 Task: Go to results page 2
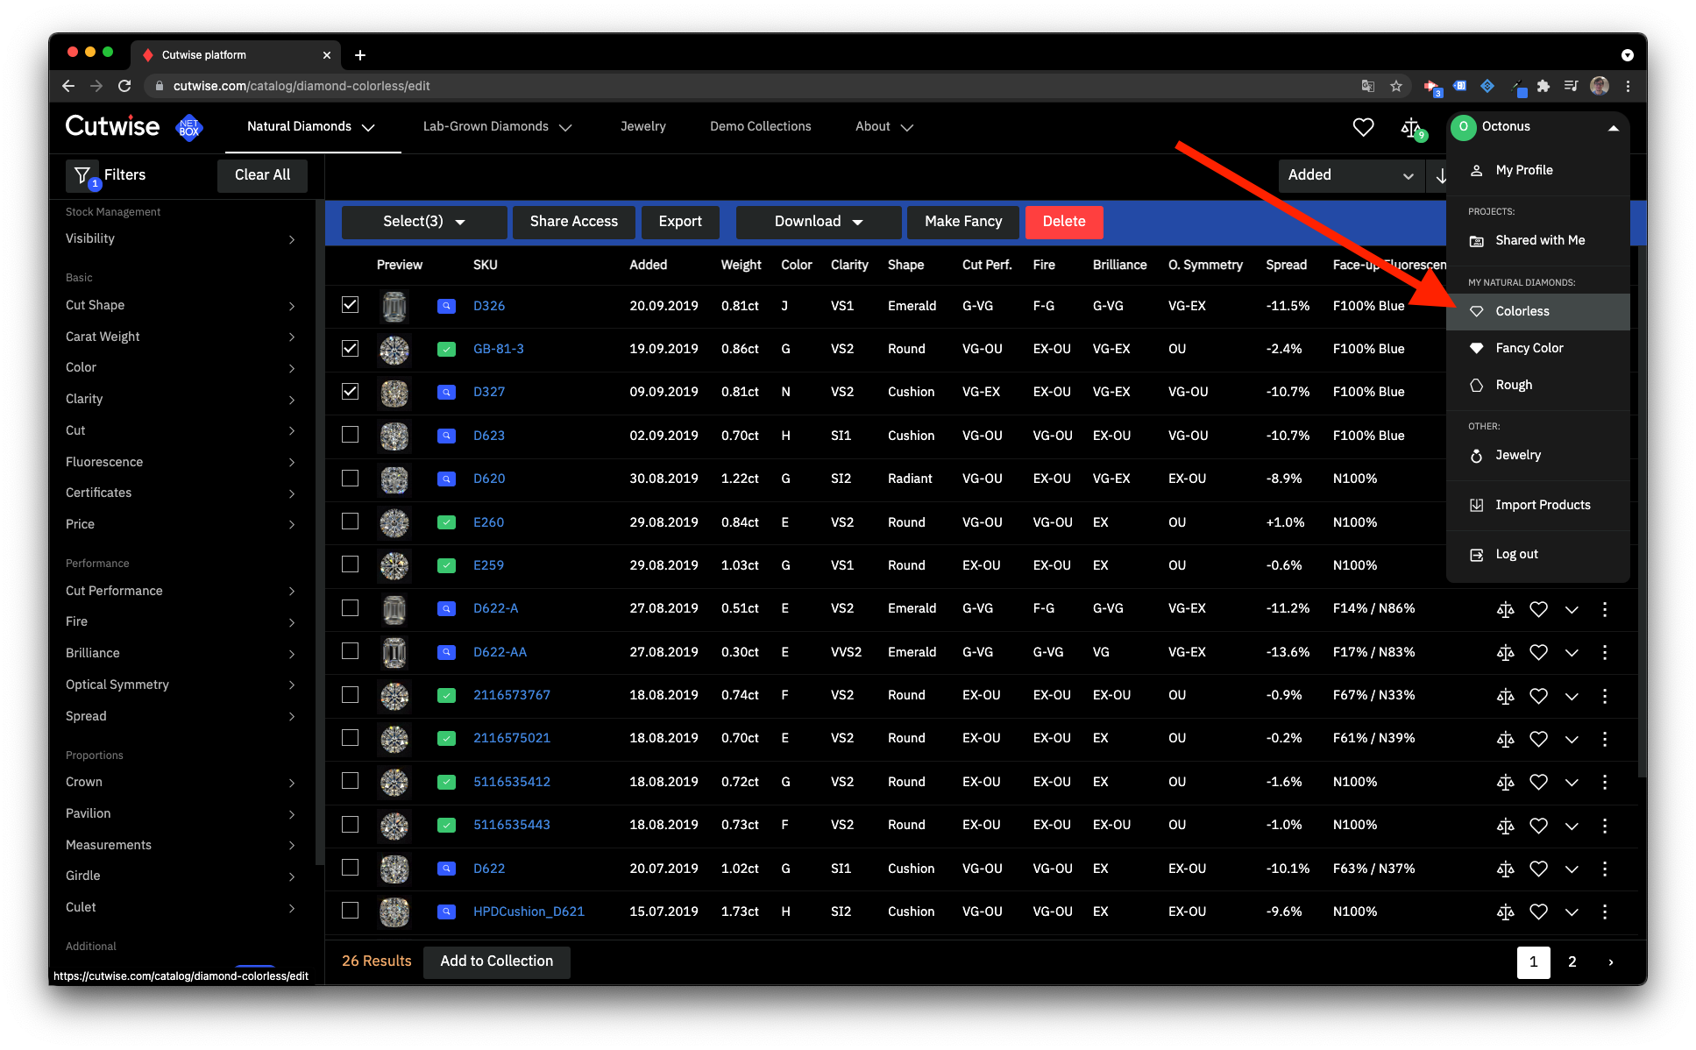point(1572,962)
